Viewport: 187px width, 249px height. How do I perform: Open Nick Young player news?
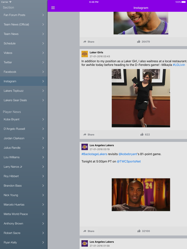pyautogui.click(x=24, y=195)
